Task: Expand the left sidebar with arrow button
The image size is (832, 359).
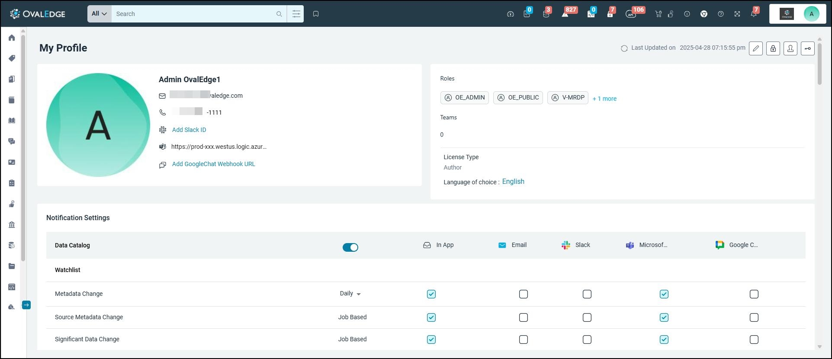Action: click(26, 305)
